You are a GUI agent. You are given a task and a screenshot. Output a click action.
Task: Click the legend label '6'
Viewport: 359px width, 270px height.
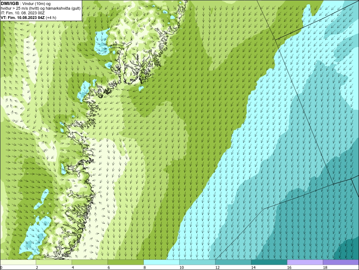(109, 267)
